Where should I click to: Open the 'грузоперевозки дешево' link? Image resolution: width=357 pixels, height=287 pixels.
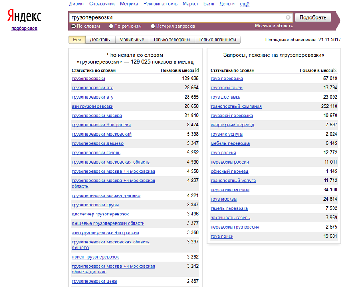tap(97, 143)
